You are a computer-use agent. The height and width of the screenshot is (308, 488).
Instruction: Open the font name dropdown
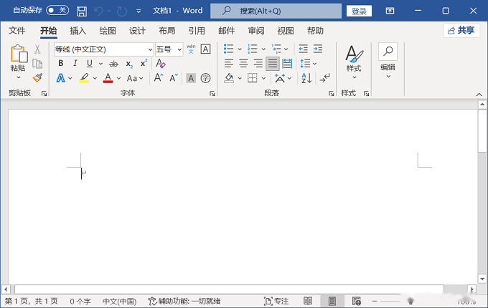click(x=150, y=49)
